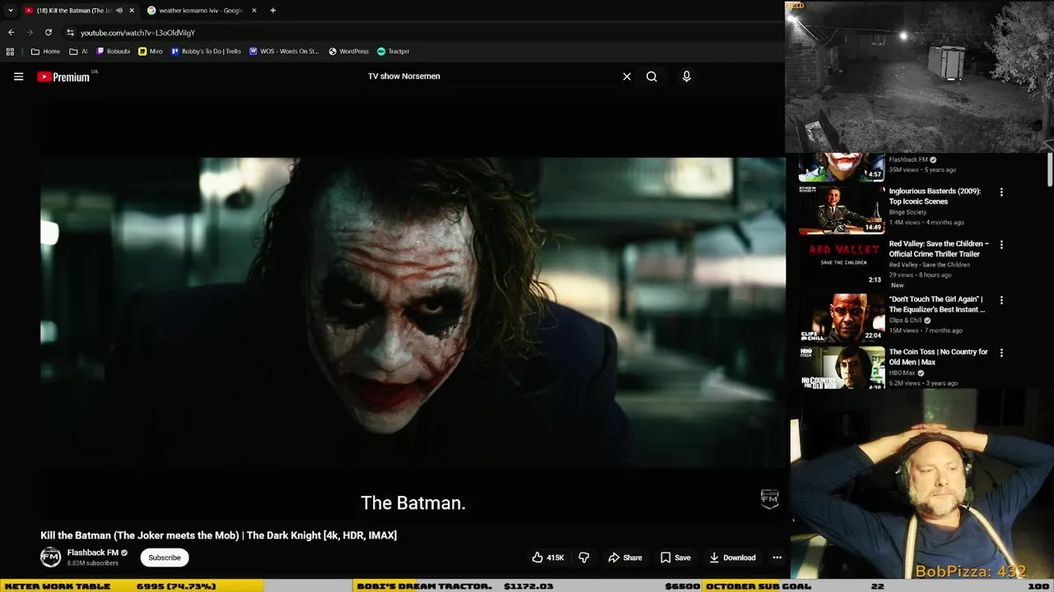Open WordPress bookmark

click(x=348, y=51)
